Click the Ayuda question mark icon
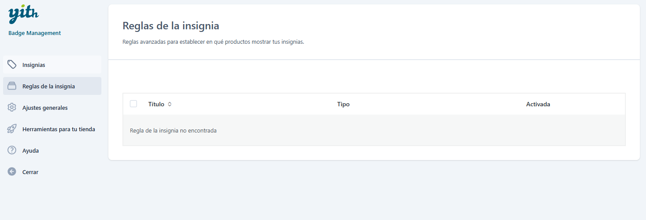646x220 pixels. [12, 150]
